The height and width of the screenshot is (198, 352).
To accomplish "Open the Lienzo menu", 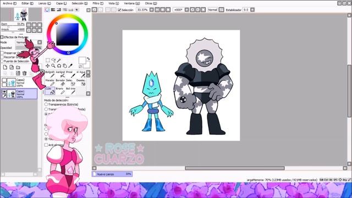I will pos(45,3).
